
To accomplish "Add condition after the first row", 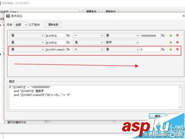I will click(x=171, y=36).
